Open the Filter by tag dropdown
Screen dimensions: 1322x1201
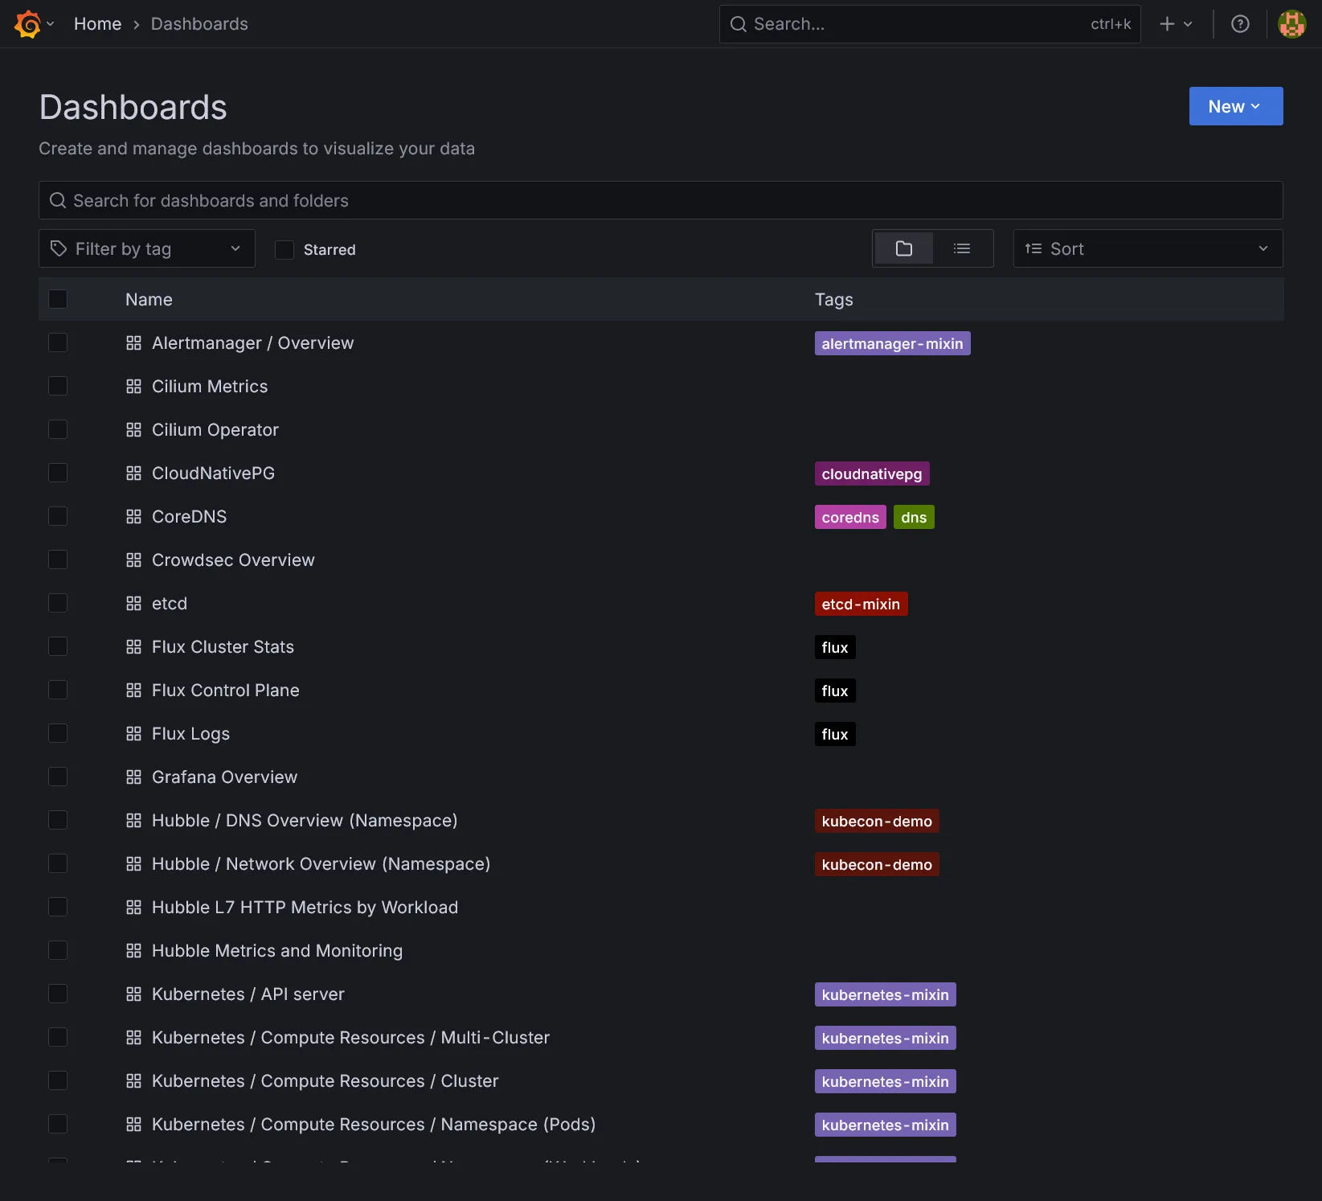point(146,248)
